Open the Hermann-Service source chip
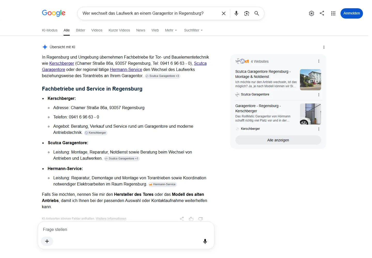 pos(162,184)
